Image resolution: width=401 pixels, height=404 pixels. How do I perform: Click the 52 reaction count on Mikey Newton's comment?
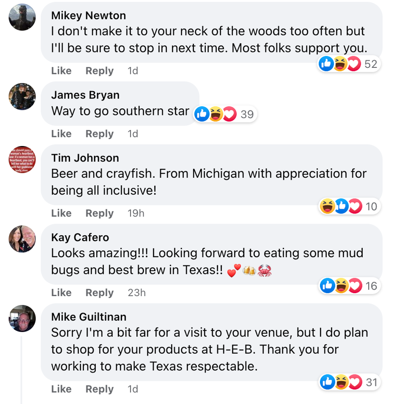point(371,63)
